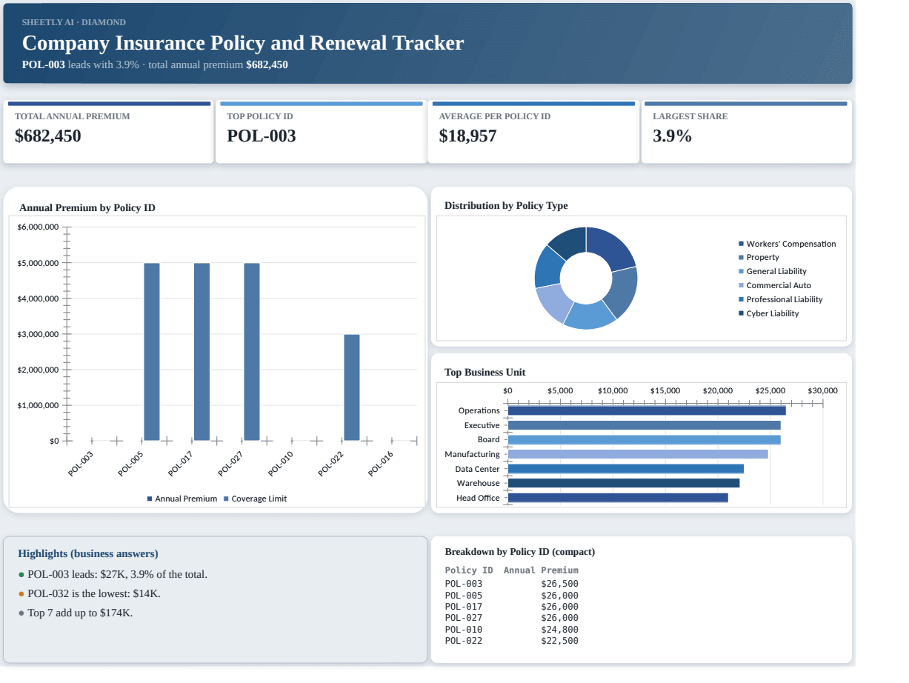This screenshot has height=683, width=909.
Task: Click the Workers' Compensation legend color swatch
Action: pyautogui.click(x=741, y=244)
